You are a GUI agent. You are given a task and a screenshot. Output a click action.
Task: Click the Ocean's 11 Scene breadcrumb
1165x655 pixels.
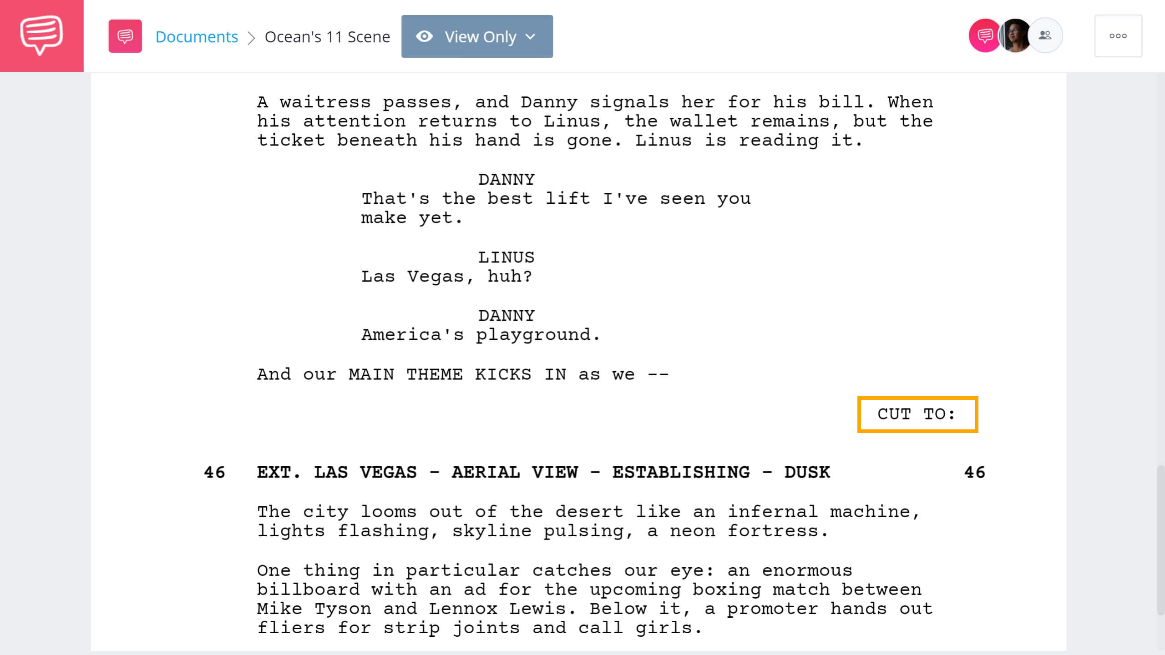(327, 36)
